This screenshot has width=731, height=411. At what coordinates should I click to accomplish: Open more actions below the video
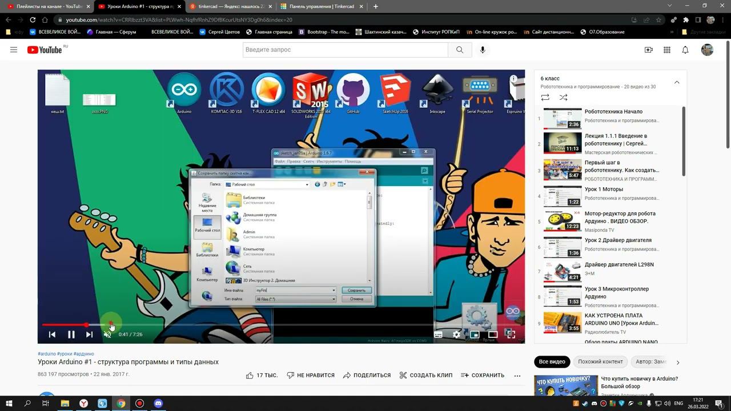coord(517,376)
